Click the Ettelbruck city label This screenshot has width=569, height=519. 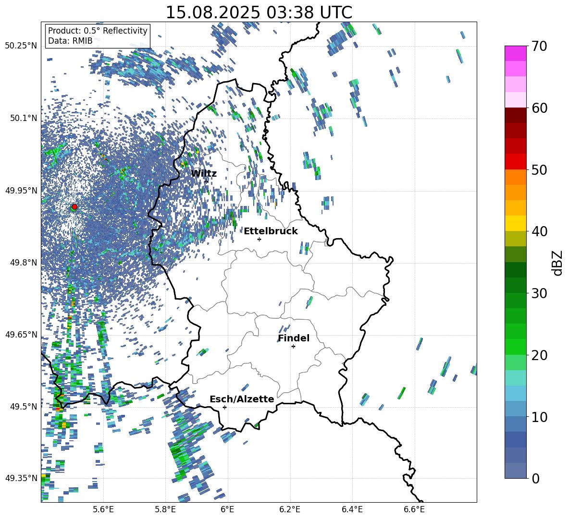point(271,231)
